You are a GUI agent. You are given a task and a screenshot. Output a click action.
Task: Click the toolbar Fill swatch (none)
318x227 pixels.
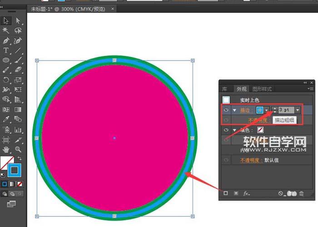point(5,161)
